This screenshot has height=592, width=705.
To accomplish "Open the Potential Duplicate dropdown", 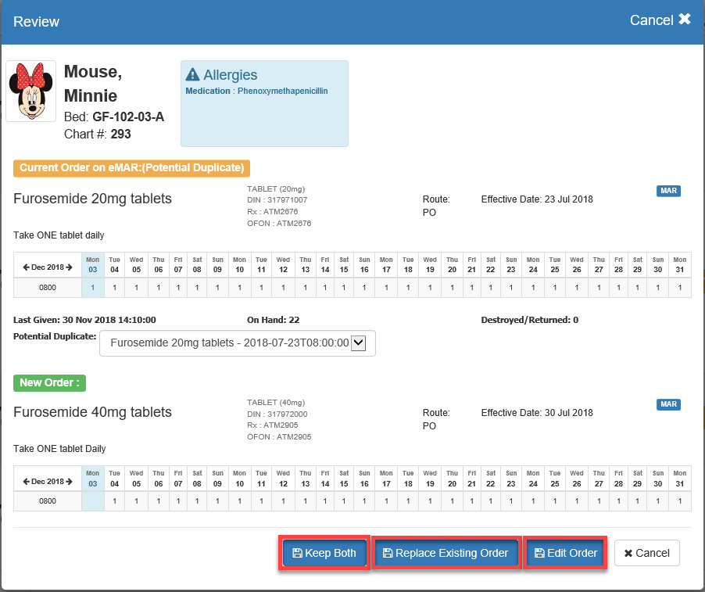I will click(237, 343).
